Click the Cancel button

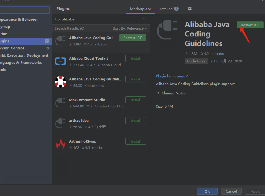pyautogui.click(x=231, y=191)
